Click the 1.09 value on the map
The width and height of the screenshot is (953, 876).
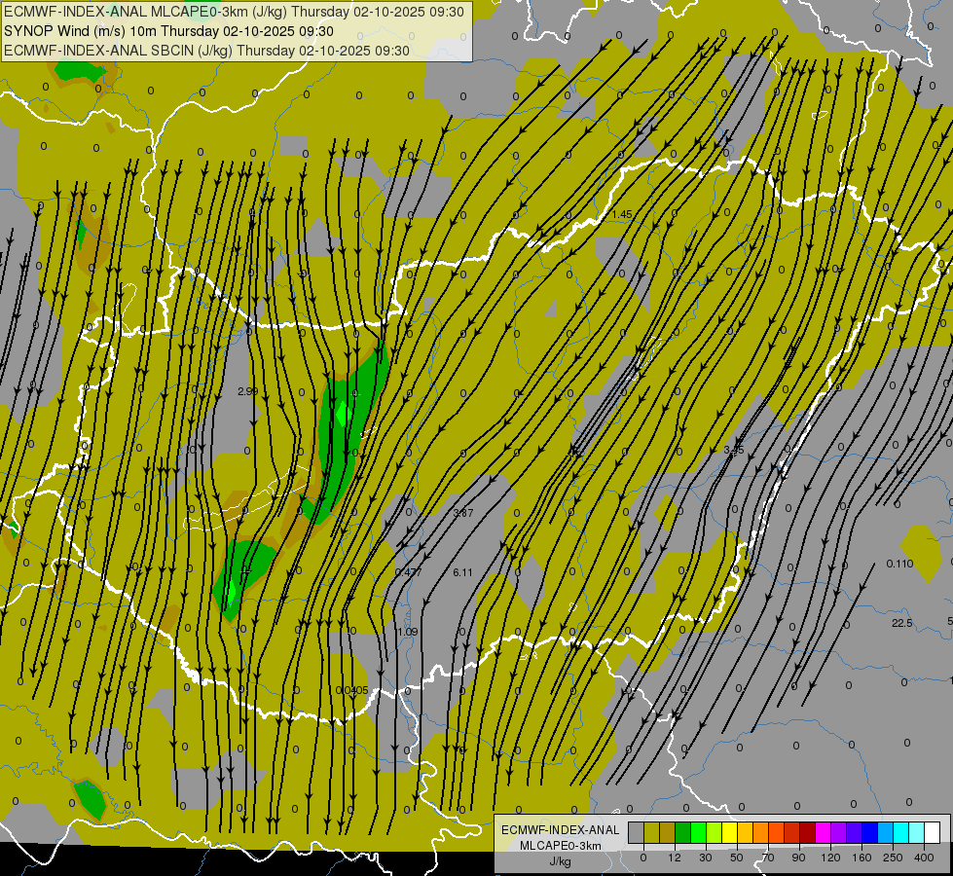pyautogui.click(x=408, y=632)
